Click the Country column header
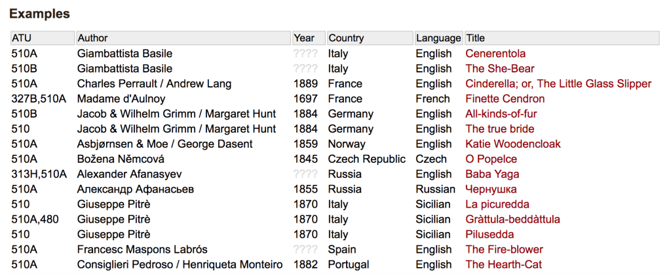This screenshot has width=671, height=275. click(x=346, y=38)
